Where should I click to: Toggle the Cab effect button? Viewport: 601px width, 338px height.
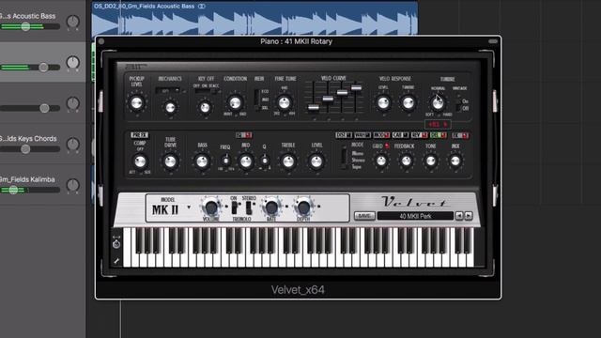tap(401, 135)
